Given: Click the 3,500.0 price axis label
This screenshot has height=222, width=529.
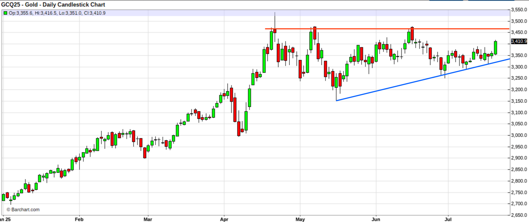Looking at the screenshot, I should [520, 21].
